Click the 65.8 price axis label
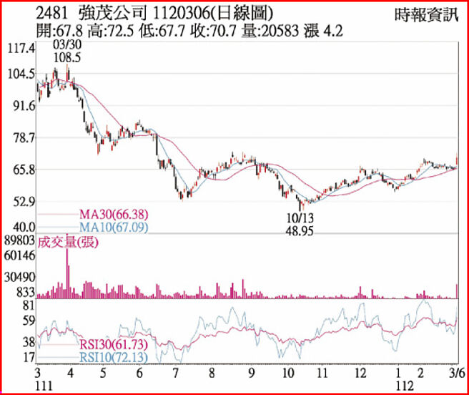This screenshot has width=469, height=395. click(x=22, y=170)
